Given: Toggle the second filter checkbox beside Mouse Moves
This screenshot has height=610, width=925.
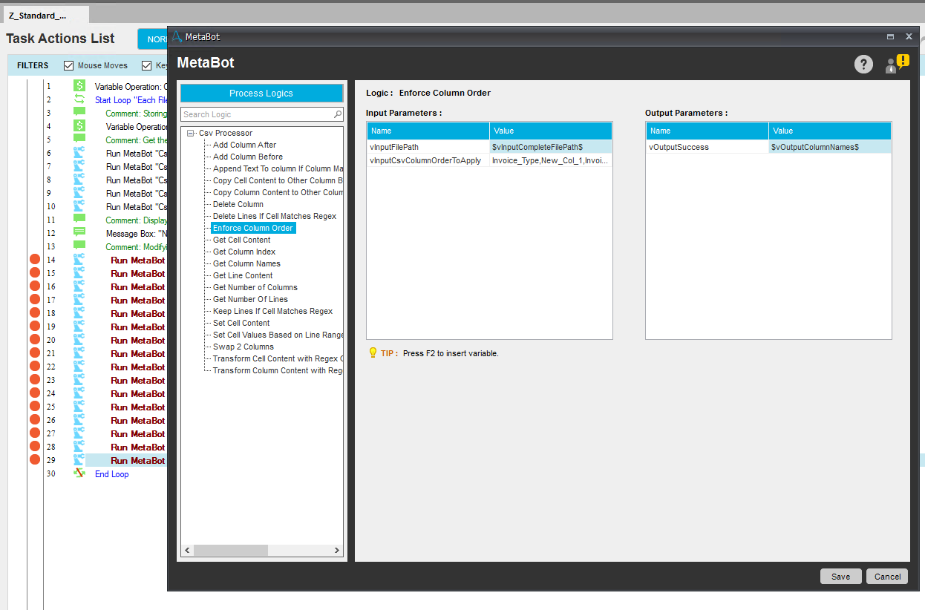Looking at the screenshot, I should [x=146, y=65].
